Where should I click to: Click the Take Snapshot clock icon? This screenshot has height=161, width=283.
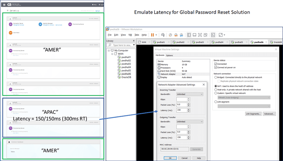pyautogui.click(x=170, y=35)
